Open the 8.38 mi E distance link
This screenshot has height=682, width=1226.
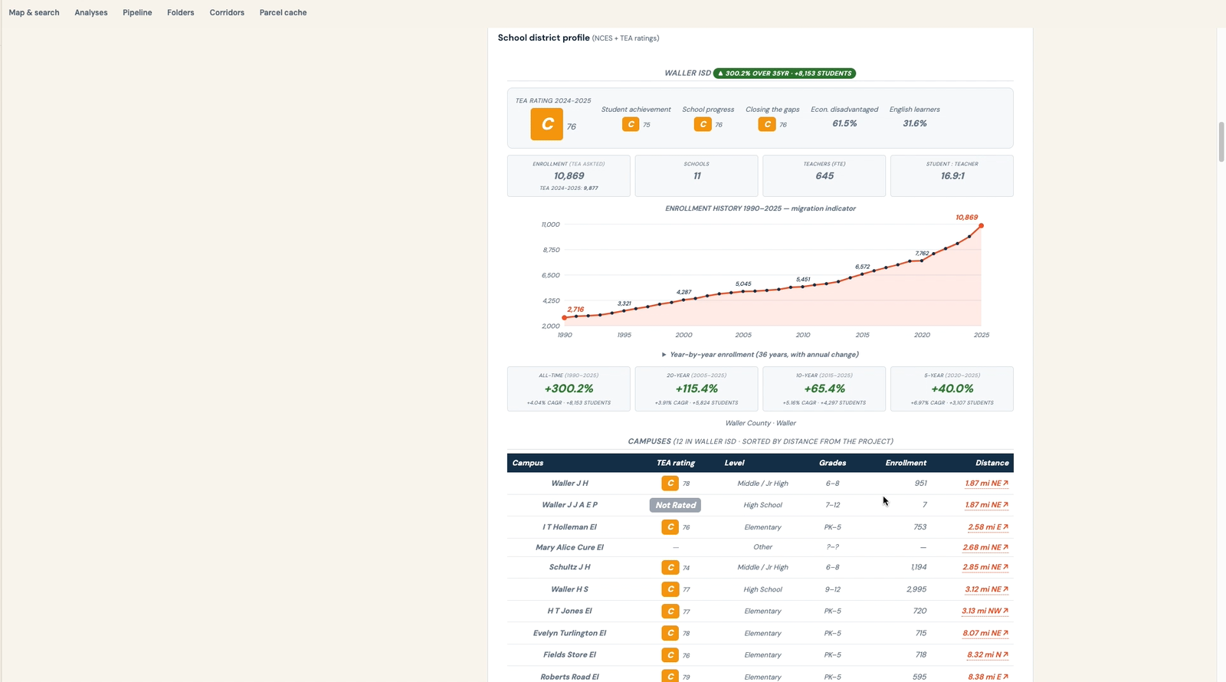point(988,677)
